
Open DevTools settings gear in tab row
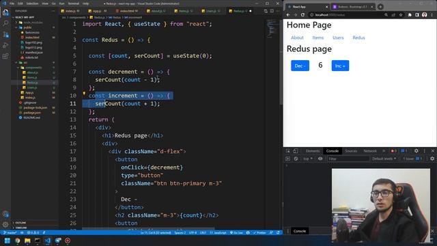pos(416,151)
